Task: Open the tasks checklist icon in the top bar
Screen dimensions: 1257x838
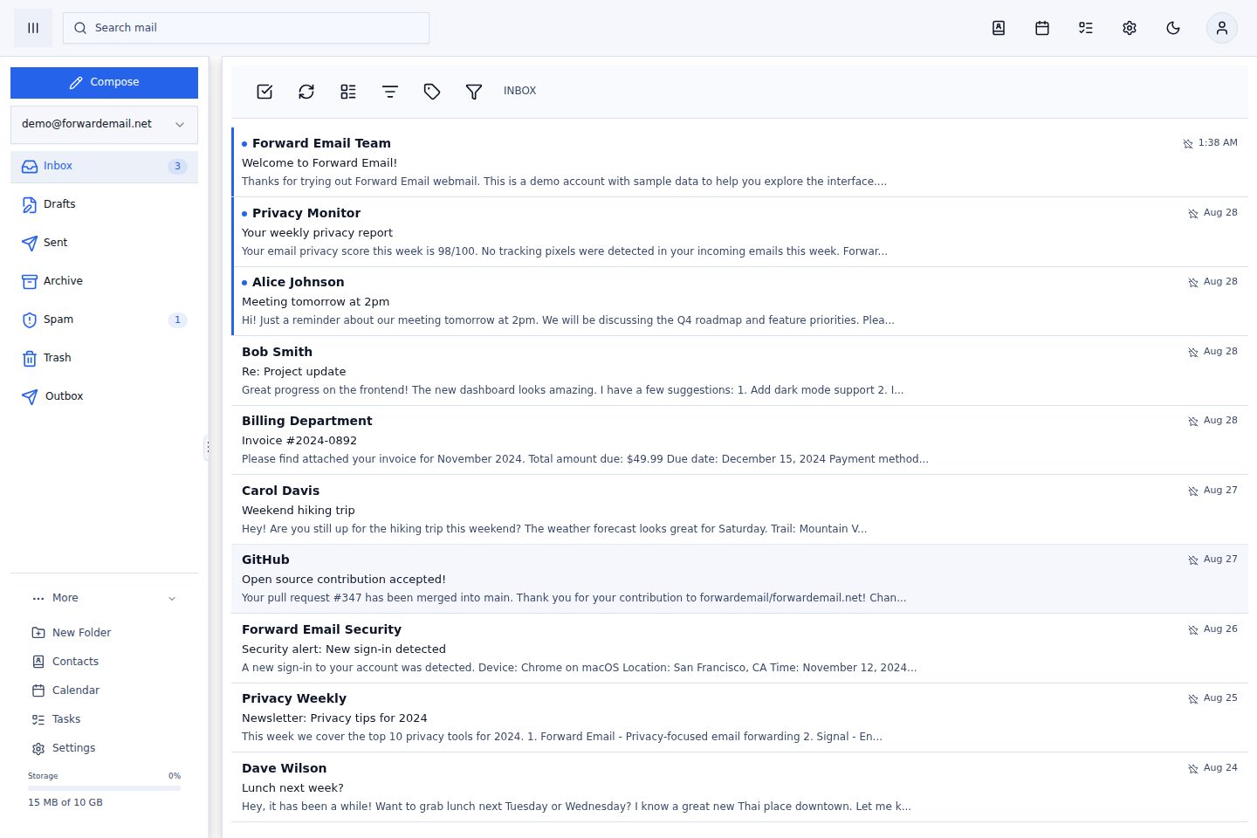Action: (1086, 28)
